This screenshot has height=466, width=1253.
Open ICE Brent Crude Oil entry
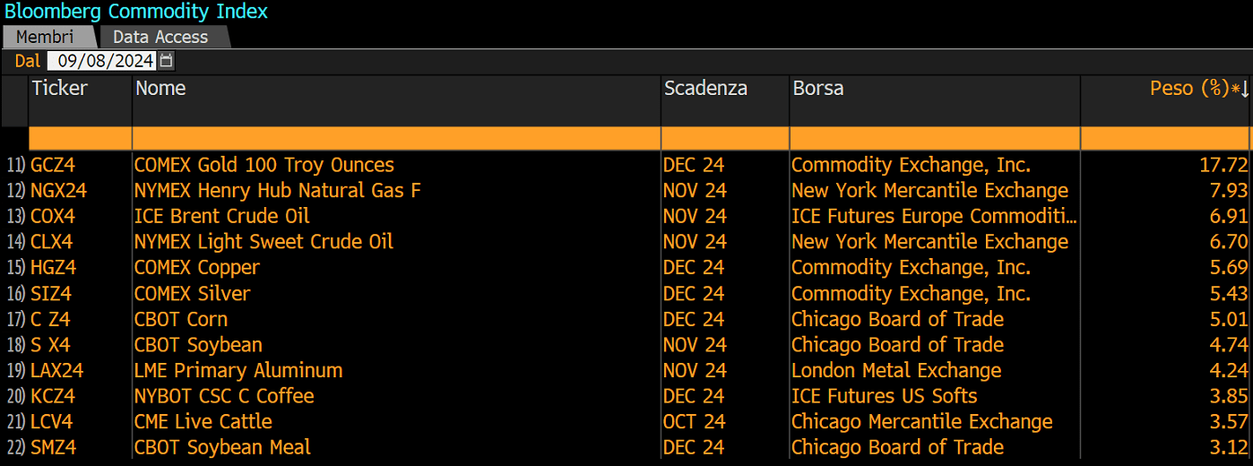click(221, 216)
